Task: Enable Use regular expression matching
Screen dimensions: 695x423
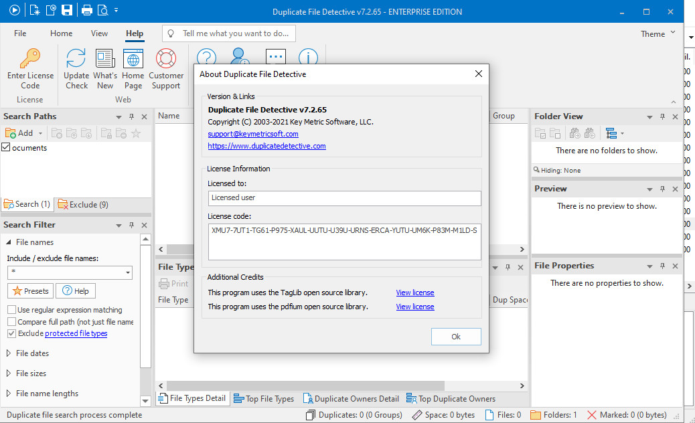Action: 11,310
